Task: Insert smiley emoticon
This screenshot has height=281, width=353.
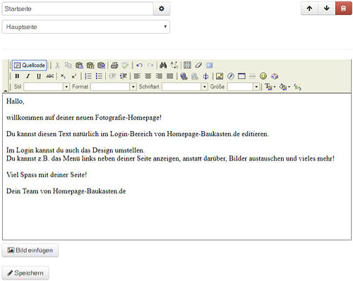Action: click(x=263, y=76)
